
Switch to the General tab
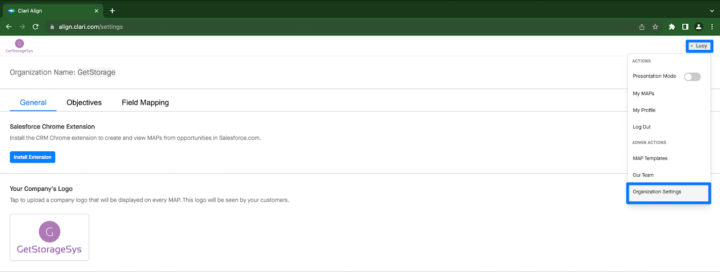tap(33, 102)
